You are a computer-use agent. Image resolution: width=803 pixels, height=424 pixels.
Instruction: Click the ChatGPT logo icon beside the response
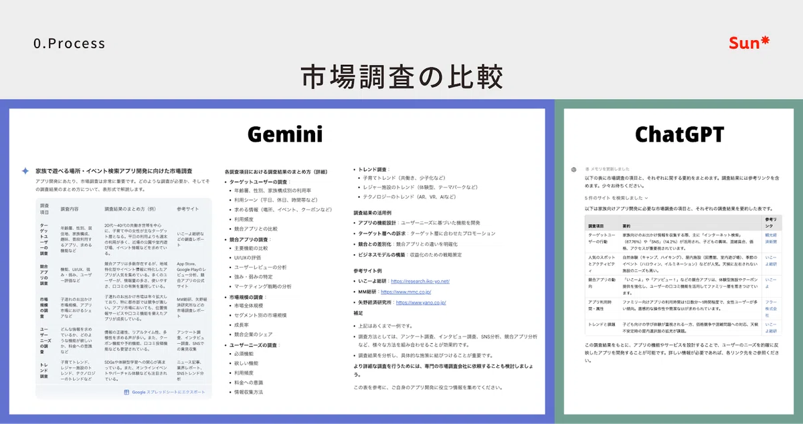pos(573,169)
